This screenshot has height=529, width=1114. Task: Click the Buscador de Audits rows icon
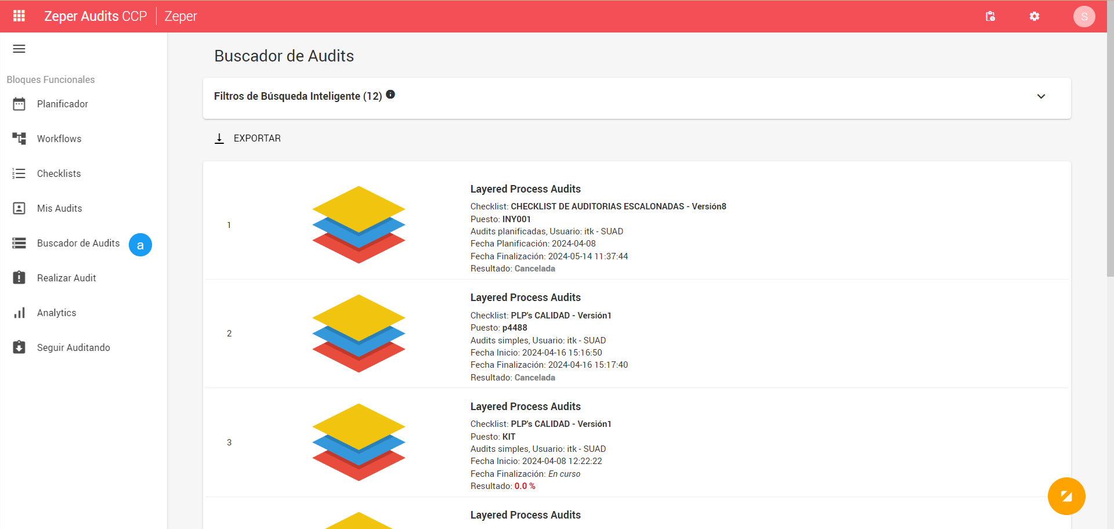tap(19, 243)
